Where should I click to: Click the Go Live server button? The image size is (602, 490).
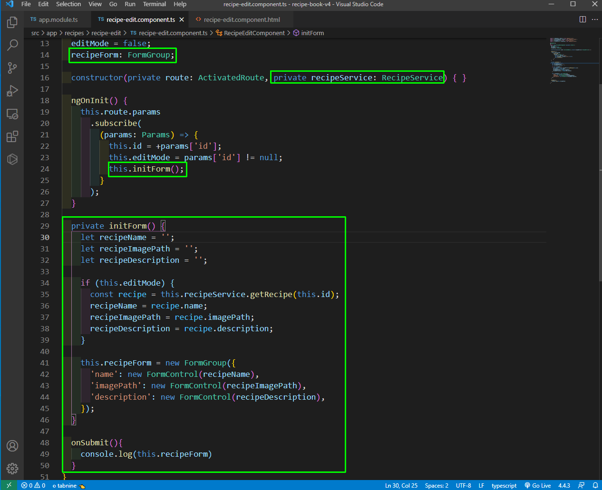(538, 485)
